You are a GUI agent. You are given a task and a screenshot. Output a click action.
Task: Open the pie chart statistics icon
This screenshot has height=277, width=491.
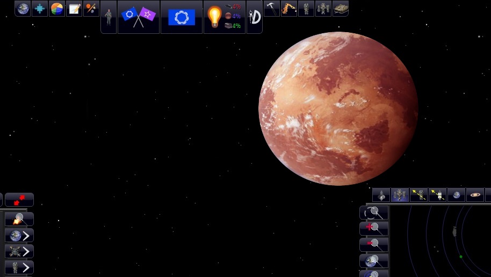pos(57,9)
